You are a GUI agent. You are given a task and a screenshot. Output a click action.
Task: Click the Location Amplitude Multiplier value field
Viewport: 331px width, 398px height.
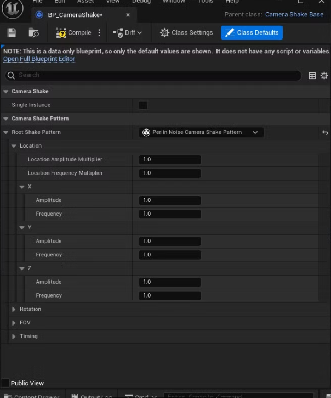coord(170,160)
